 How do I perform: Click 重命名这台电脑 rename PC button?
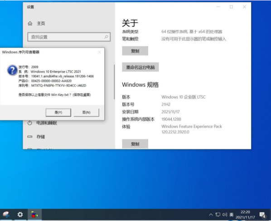tap(140, 67)
